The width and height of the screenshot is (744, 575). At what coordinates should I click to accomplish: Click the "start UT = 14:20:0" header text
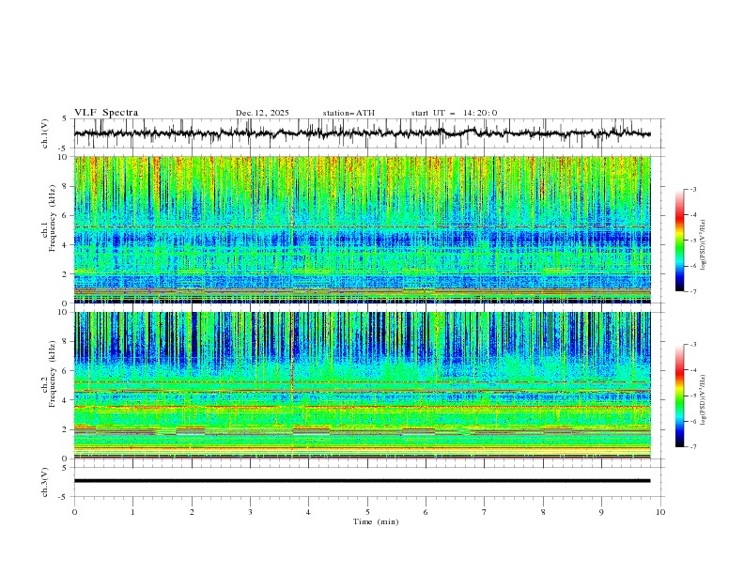tap(454, 113)
